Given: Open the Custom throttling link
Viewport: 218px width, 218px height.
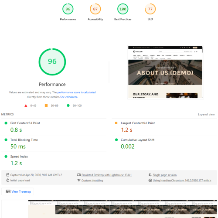Looking at the screenshot, I should [x=92, y=181].
